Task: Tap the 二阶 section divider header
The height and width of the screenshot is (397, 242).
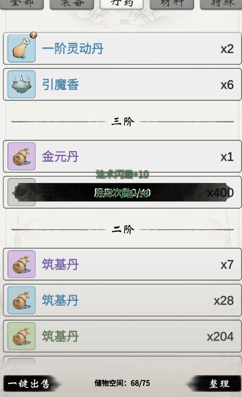Action: point(123,230)
